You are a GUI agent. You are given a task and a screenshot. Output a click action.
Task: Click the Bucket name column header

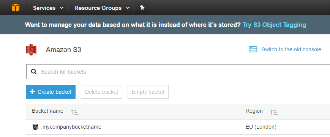click(x=47, y=111)
